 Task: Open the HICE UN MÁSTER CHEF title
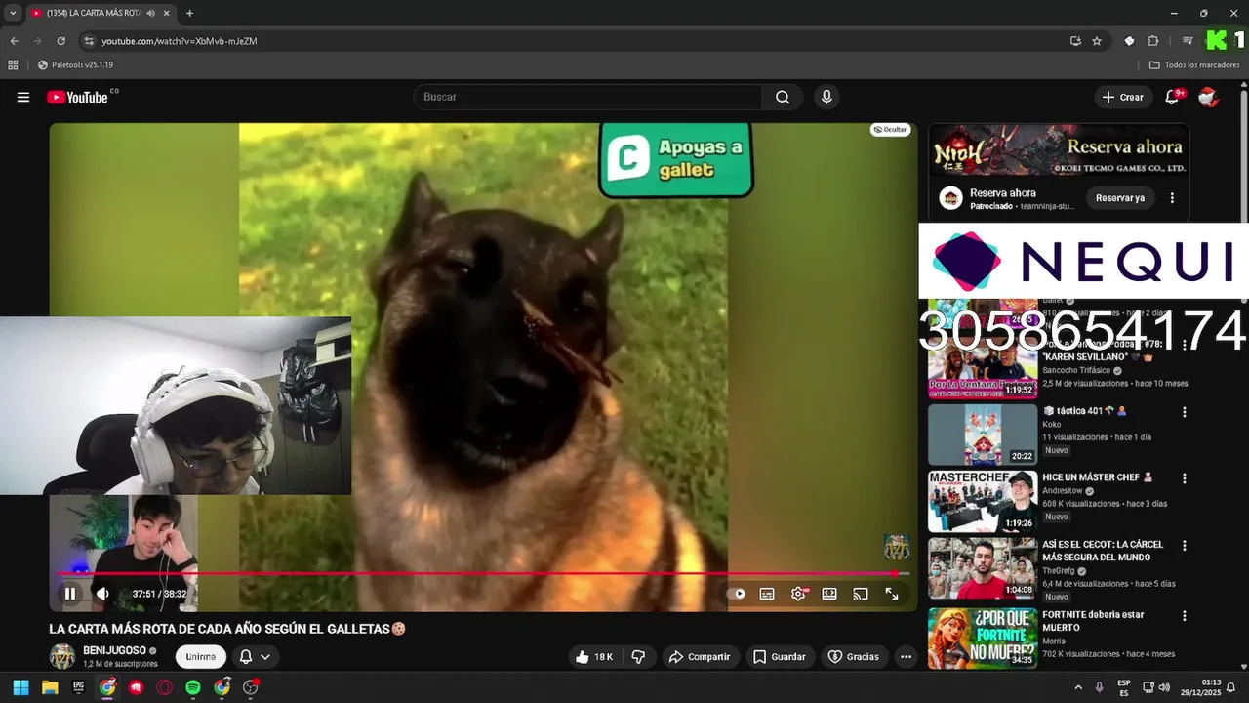click(x=1097, y=477)
